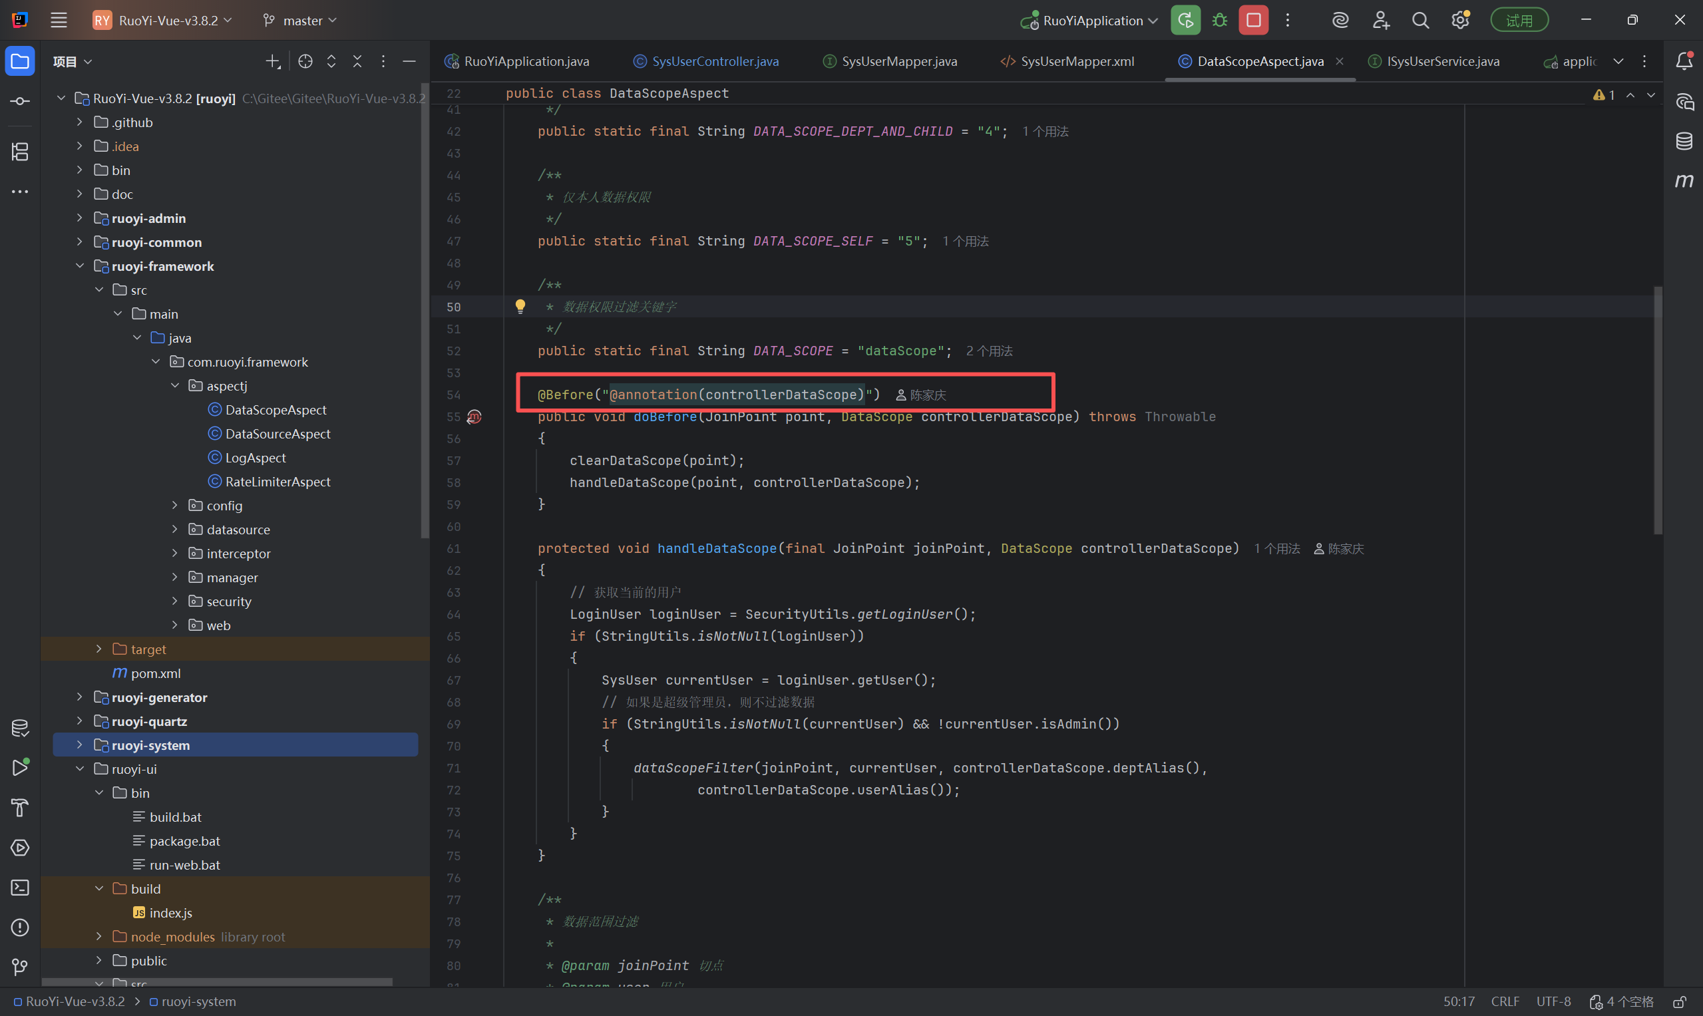Open LogAspect class in project tree
The height and width of the screenshot is (1016, 1703).
(256, 458)
